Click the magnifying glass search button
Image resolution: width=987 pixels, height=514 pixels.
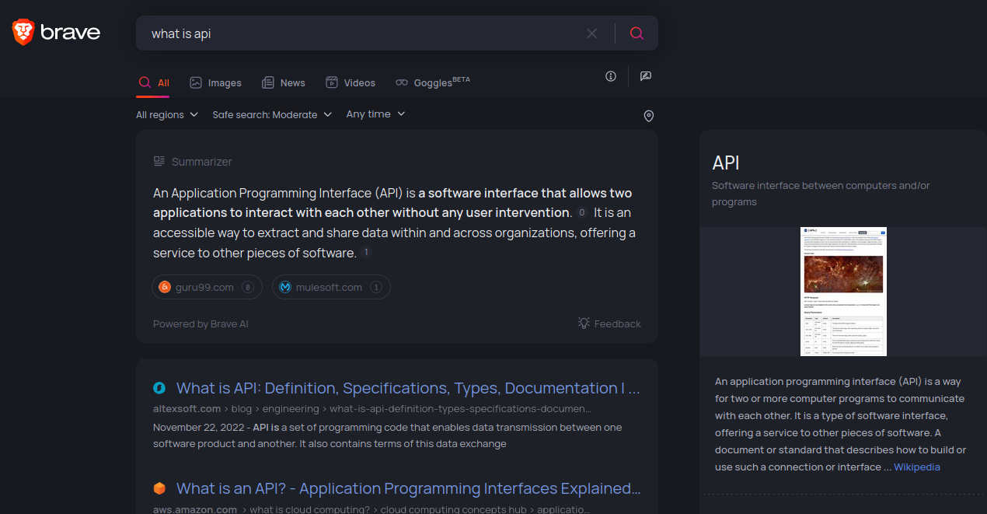pyautogui.click(x=636, y=33)
